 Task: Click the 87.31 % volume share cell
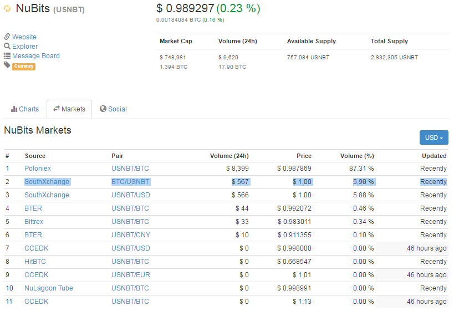point(361,168)
